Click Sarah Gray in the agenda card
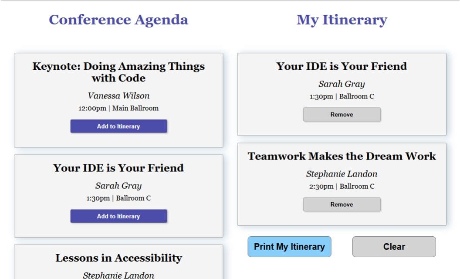Image resolution: width=460 pixels, height=279 pixels. coord(118,186)
